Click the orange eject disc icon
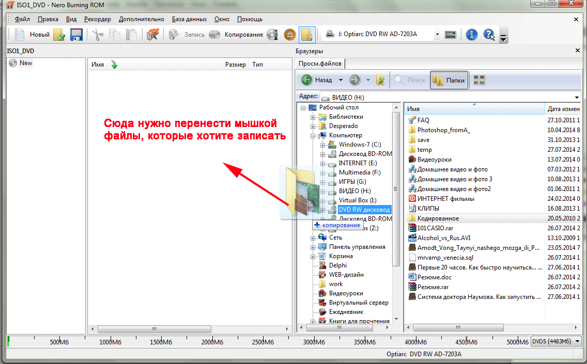Image resolution: width=587 pixels, height=364 pixels. coord(290,35)
